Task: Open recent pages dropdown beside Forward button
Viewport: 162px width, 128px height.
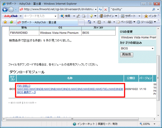Action: click(16, 10)
